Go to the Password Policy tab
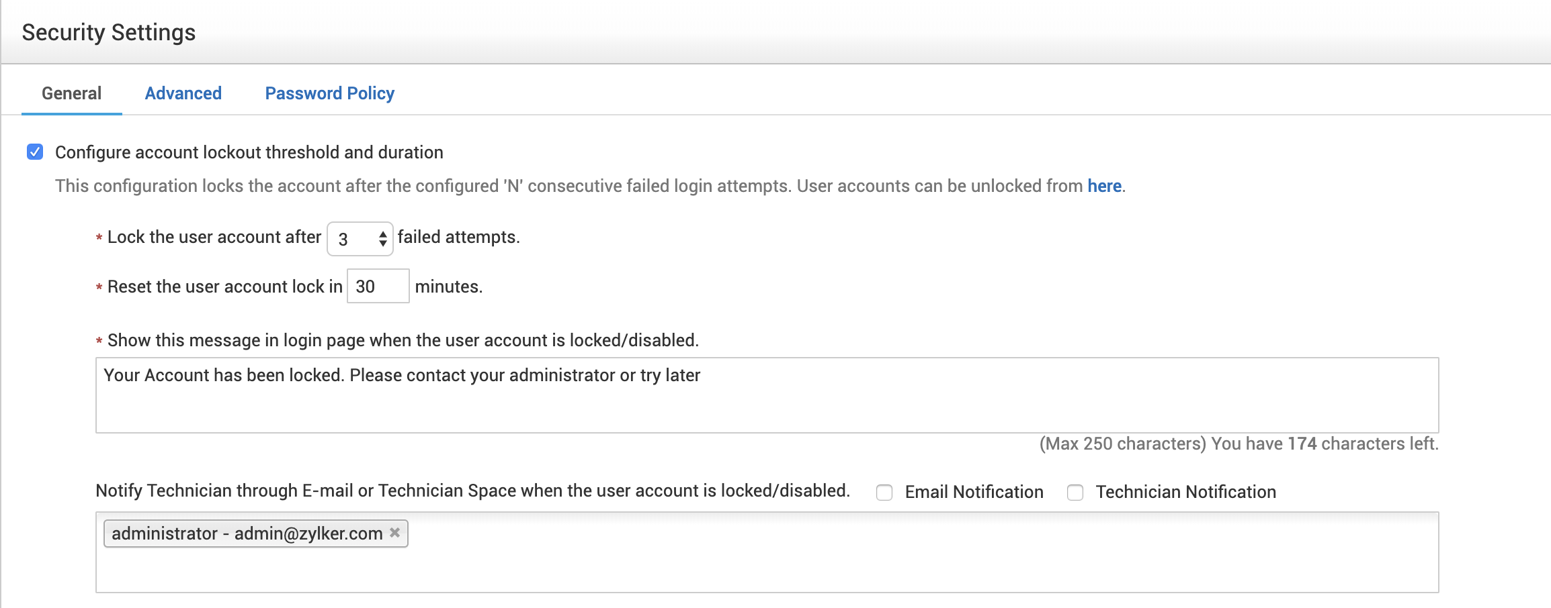The height and width of the screenshot is (608, 1551). pyautogui.click(x=329, y=93)
